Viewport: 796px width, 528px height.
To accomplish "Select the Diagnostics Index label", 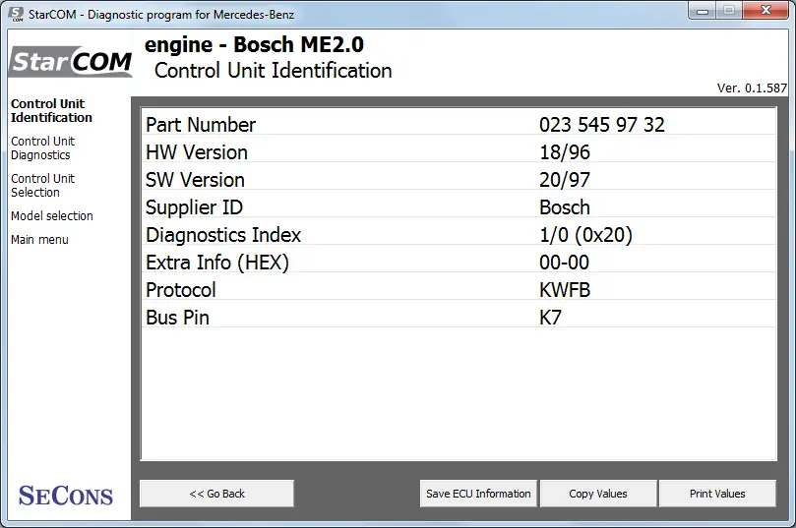I will tap(223, 235).
